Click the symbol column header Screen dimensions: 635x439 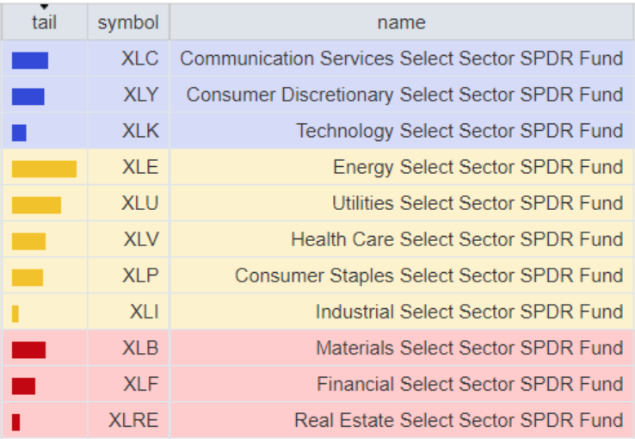tap(127, 23)
